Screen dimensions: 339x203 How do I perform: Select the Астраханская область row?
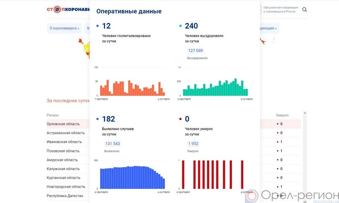[x=66, y=133]
